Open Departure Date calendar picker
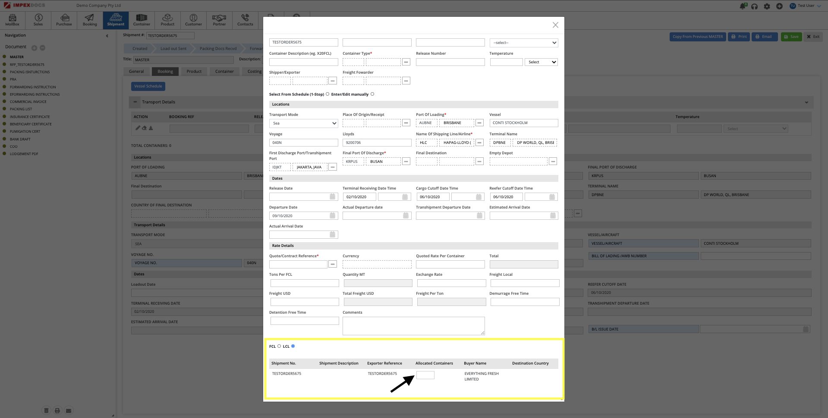This screenshot has height=418, width=828. coord(332,215)
